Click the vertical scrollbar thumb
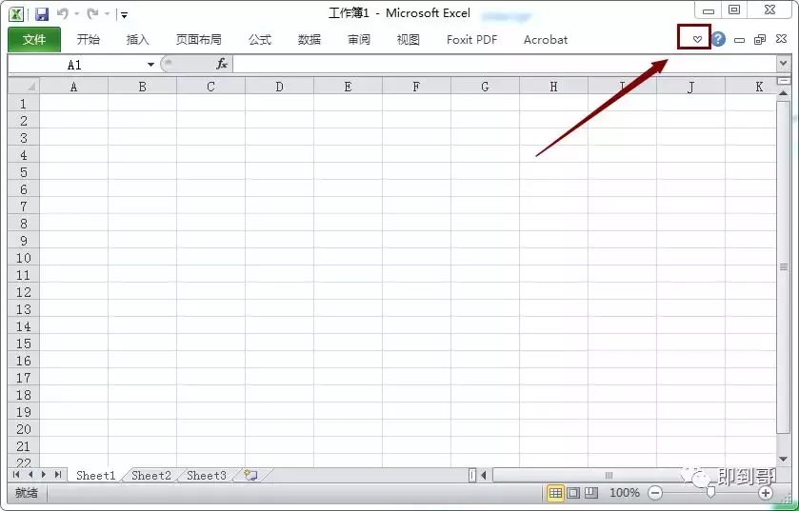Image resolution: width=799 pixels, height=511 pixels. tap(783, 266)
